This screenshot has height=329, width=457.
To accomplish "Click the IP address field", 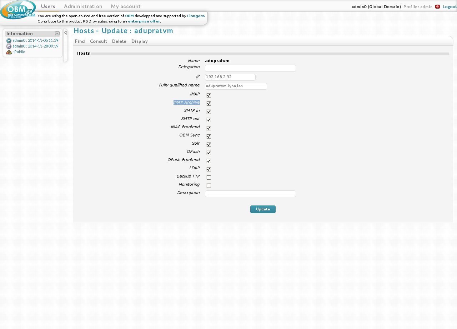I will (230, 77).
